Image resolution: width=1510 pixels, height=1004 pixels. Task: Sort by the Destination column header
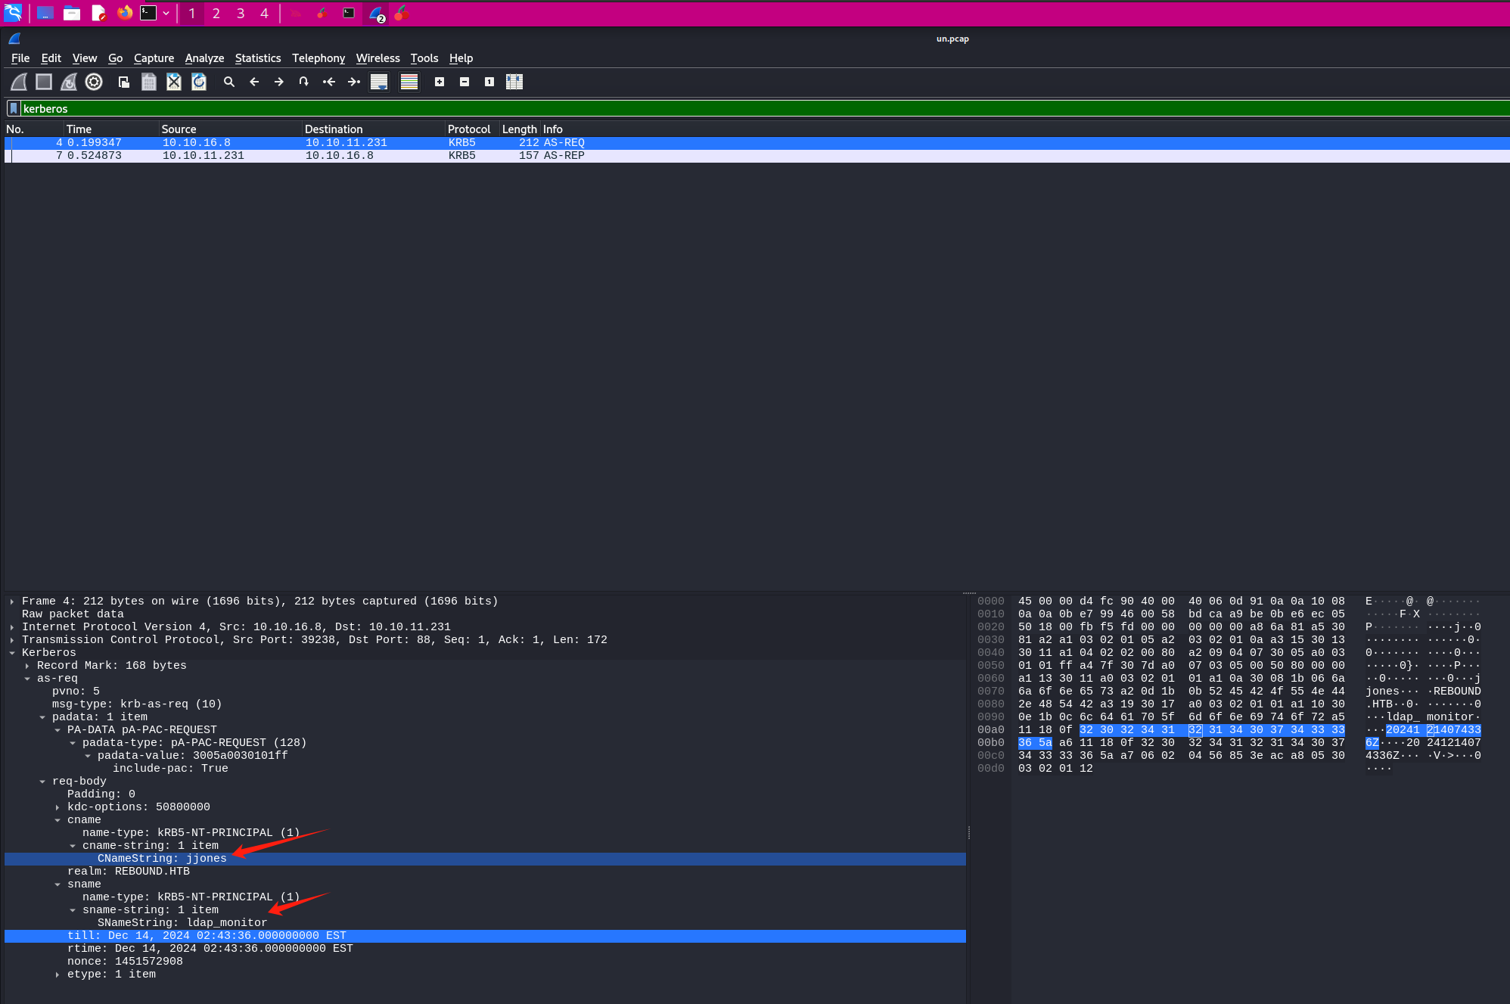point(373,129)
